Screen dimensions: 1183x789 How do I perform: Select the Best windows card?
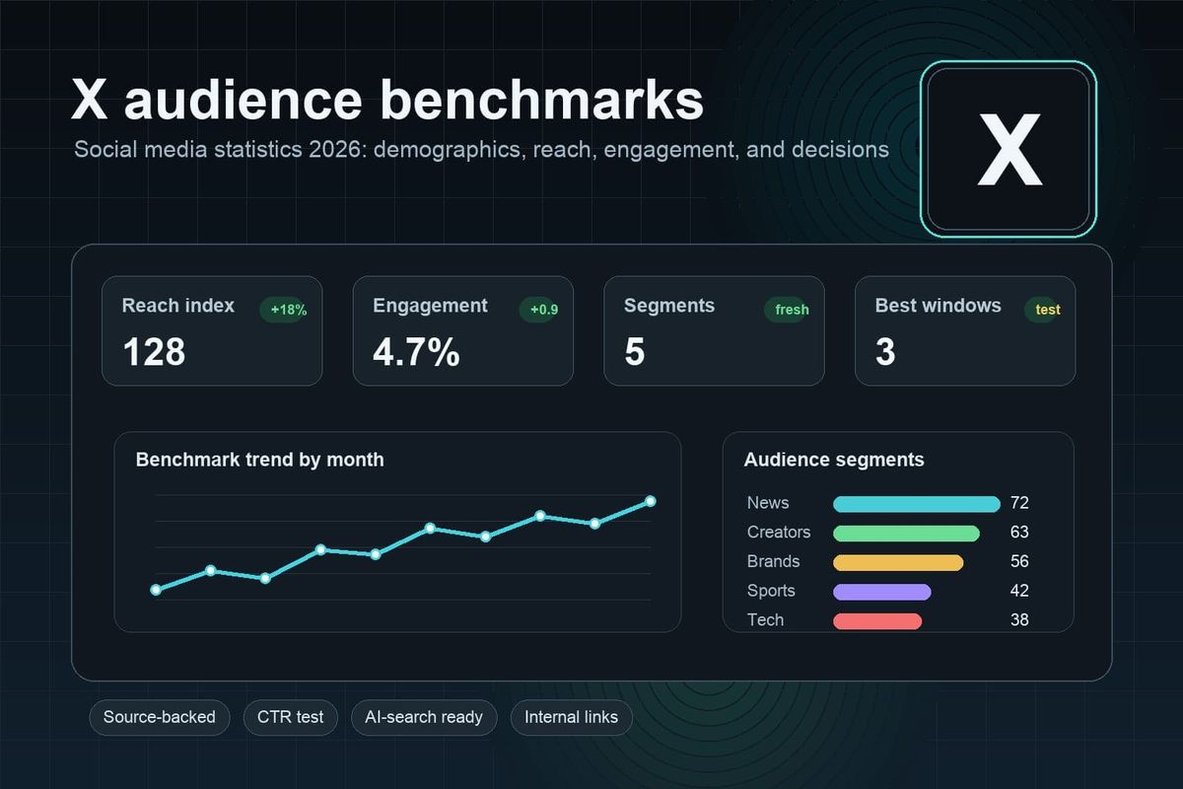(965, 330)
